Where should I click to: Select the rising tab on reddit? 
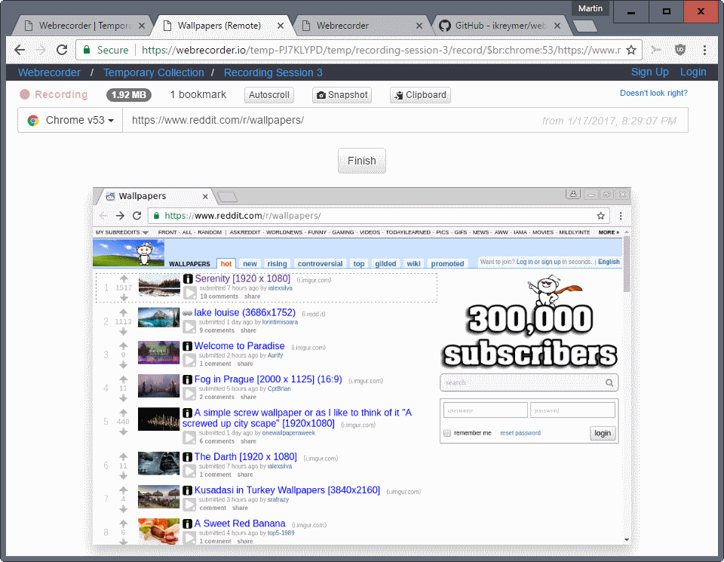[x=277, y=264]
